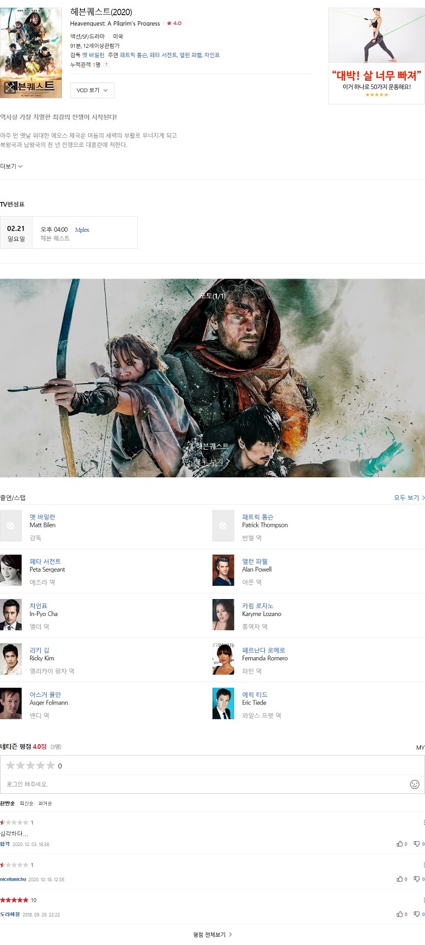This screenshot has width=425, height=945.
Task: Click 모두 보기 link over the photo
Action: pos(212,462)
